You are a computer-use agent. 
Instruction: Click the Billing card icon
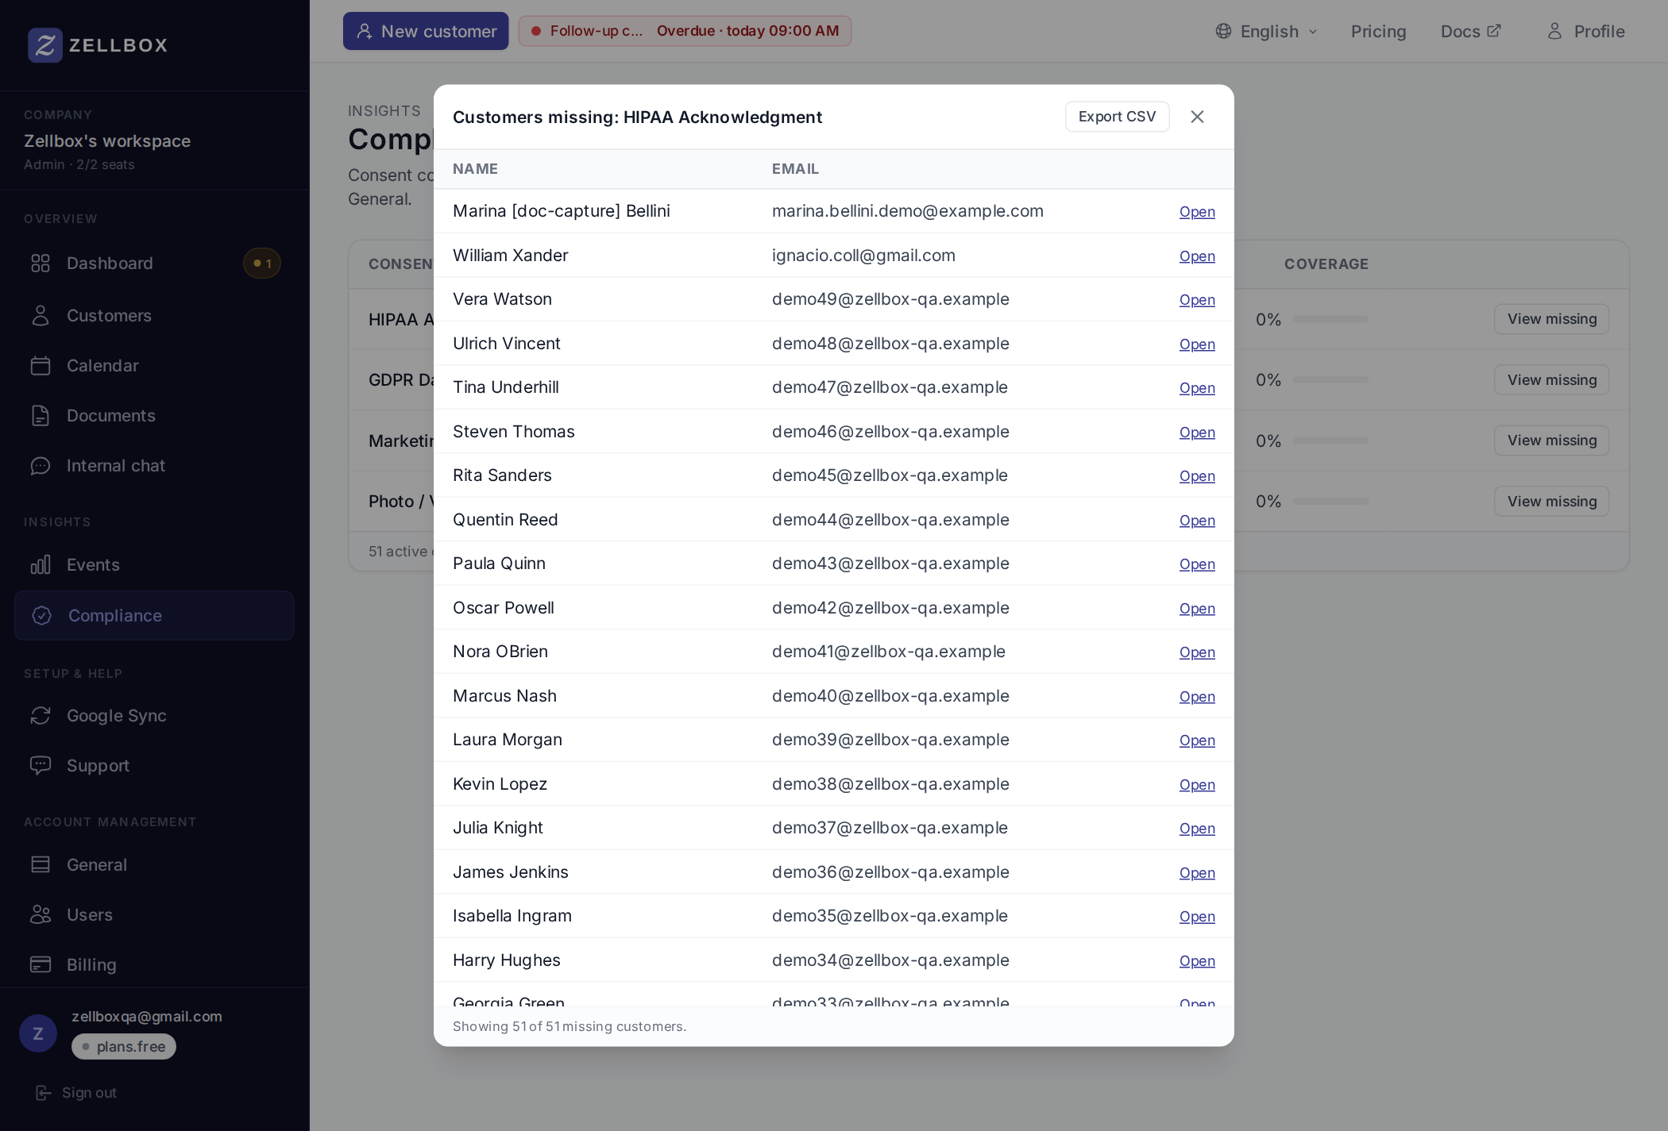coord(41,965)
